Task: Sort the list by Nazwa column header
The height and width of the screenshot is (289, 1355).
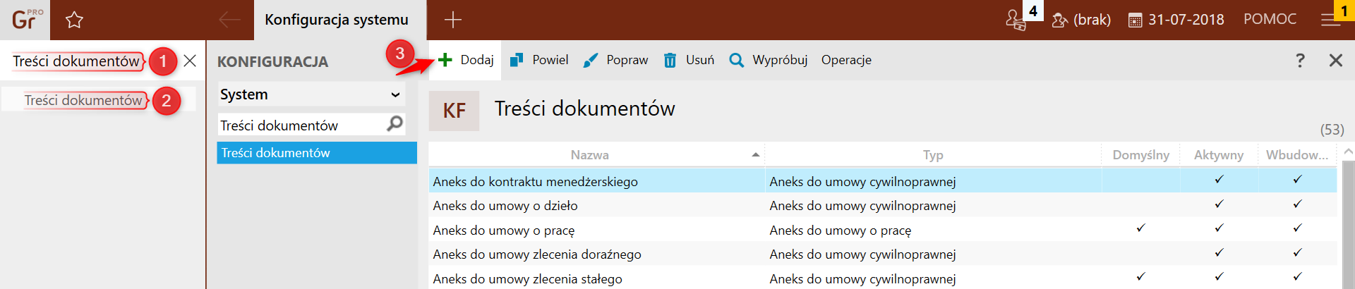Action: click(589, 155)
